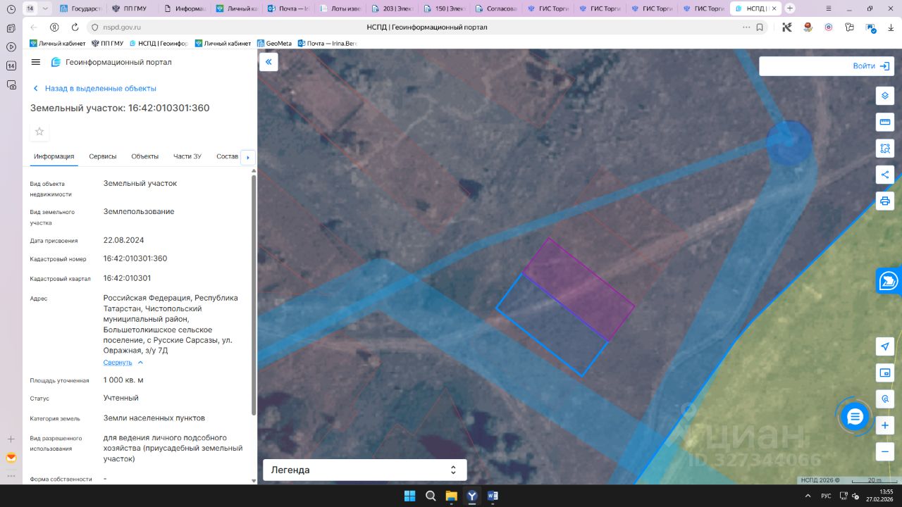902x507 pixels.
Task: Switch to the Состав tab
Action: tap(228, 156)
